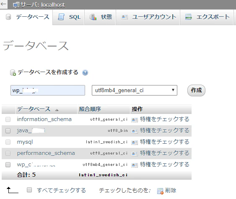Click the 作成 button
The image size is (236, 199).
pos(196,90)
